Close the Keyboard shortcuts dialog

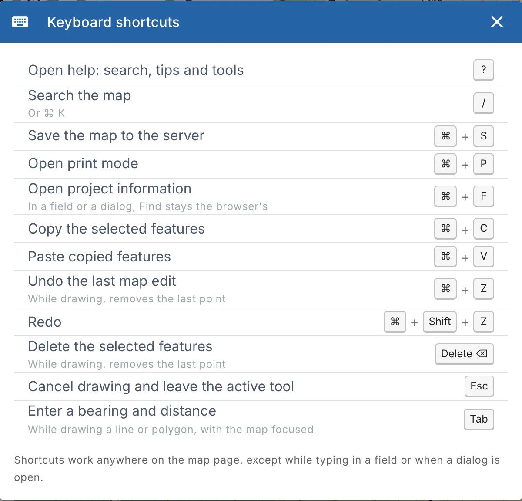497,22
